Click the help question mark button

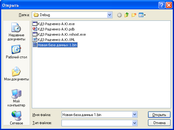[162, 5]
